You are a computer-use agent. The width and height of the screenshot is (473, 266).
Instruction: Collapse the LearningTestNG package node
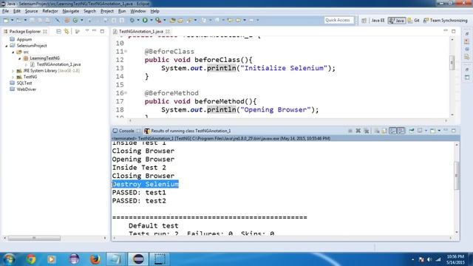pyautogui.click(x=20, y=58)
